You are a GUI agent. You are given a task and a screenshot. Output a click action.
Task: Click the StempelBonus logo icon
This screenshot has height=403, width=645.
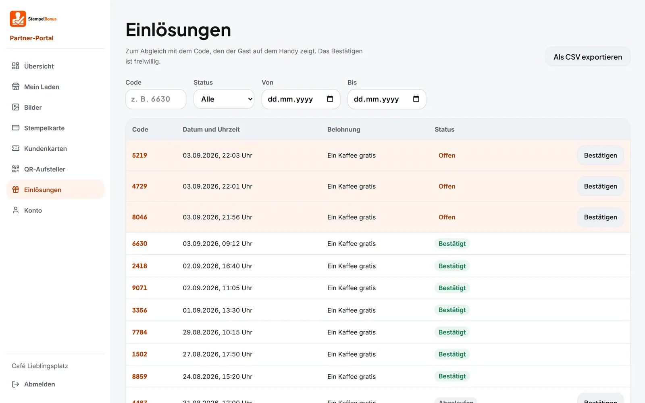tap(18, 19)
